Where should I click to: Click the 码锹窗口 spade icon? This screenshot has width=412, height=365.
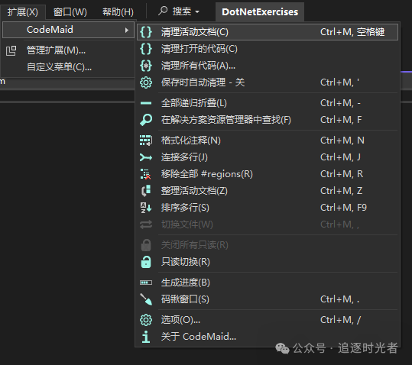pos(146,299)
